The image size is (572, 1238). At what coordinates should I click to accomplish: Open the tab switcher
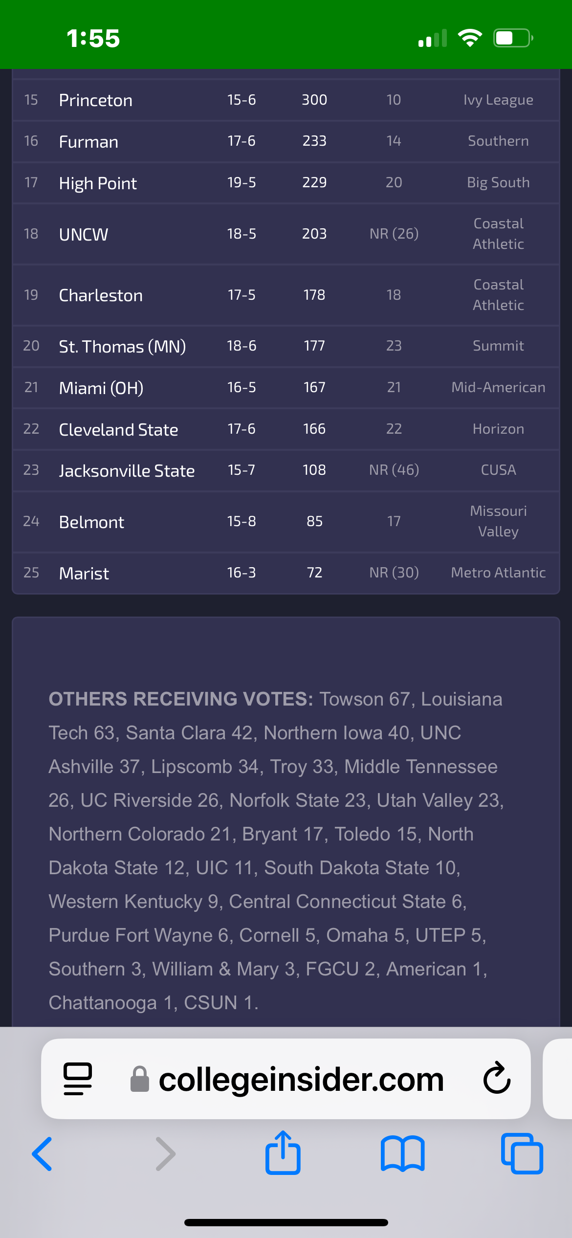[x=521, y=1153]
